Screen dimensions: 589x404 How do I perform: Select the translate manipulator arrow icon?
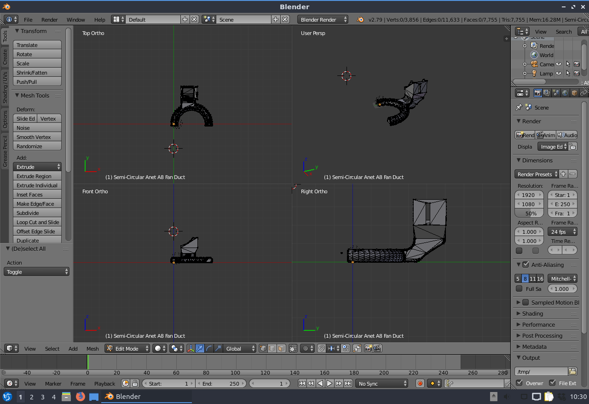pyautogui.click(x=200, y=349)
